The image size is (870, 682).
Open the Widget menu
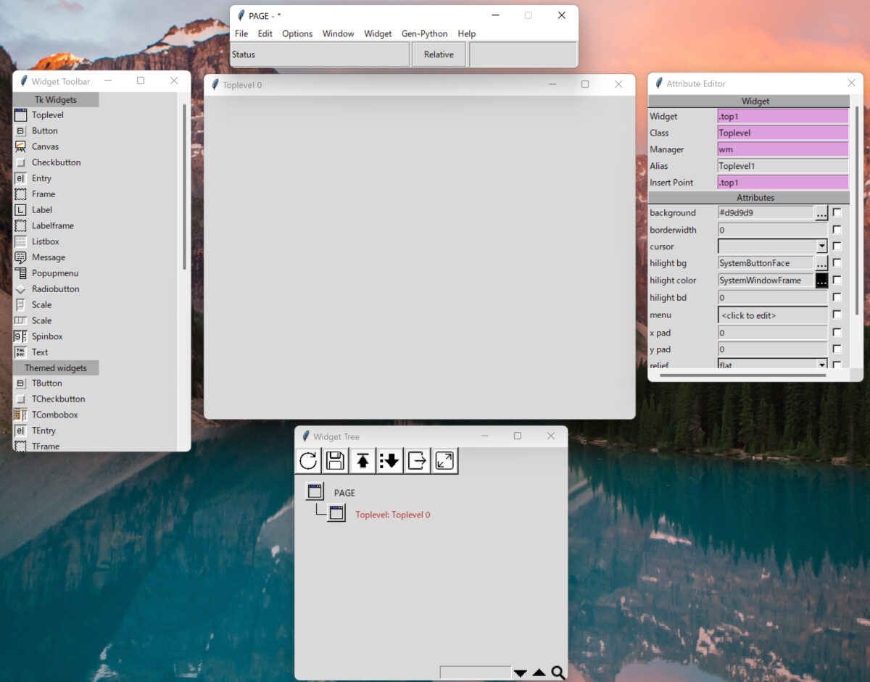378,34
